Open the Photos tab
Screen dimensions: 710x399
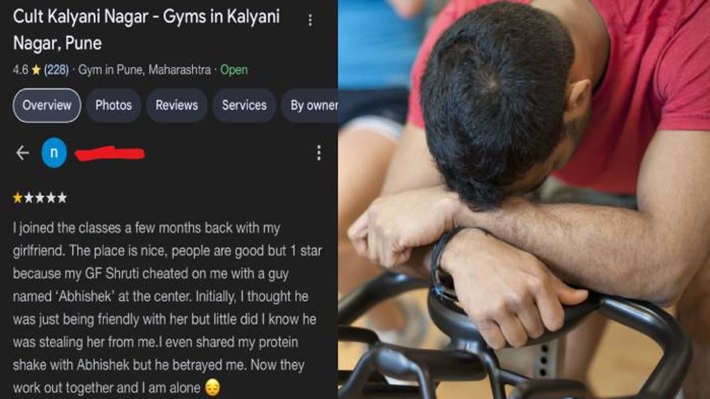[114, 105]
